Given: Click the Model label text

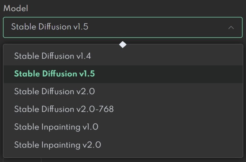Looking at the screenshot, I should pyautogui.click(x=16, y=8).
